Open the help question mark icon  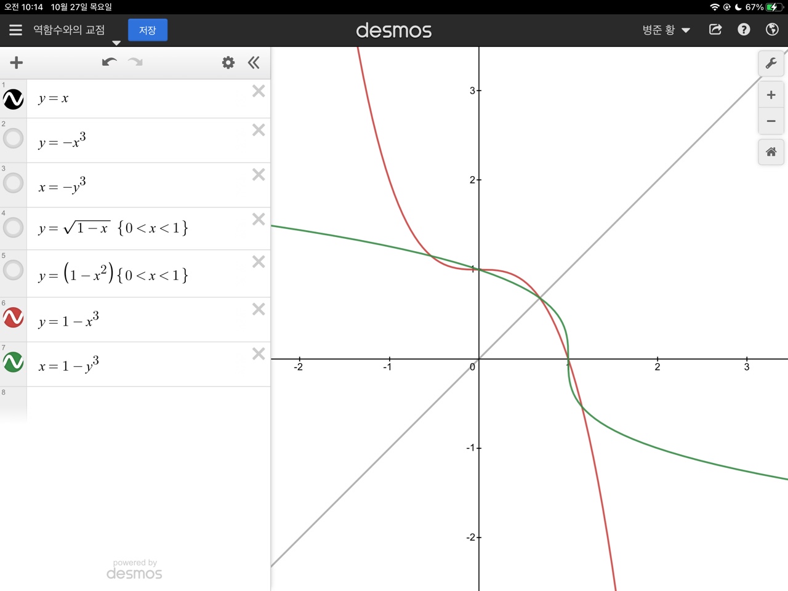coord(744,30)
